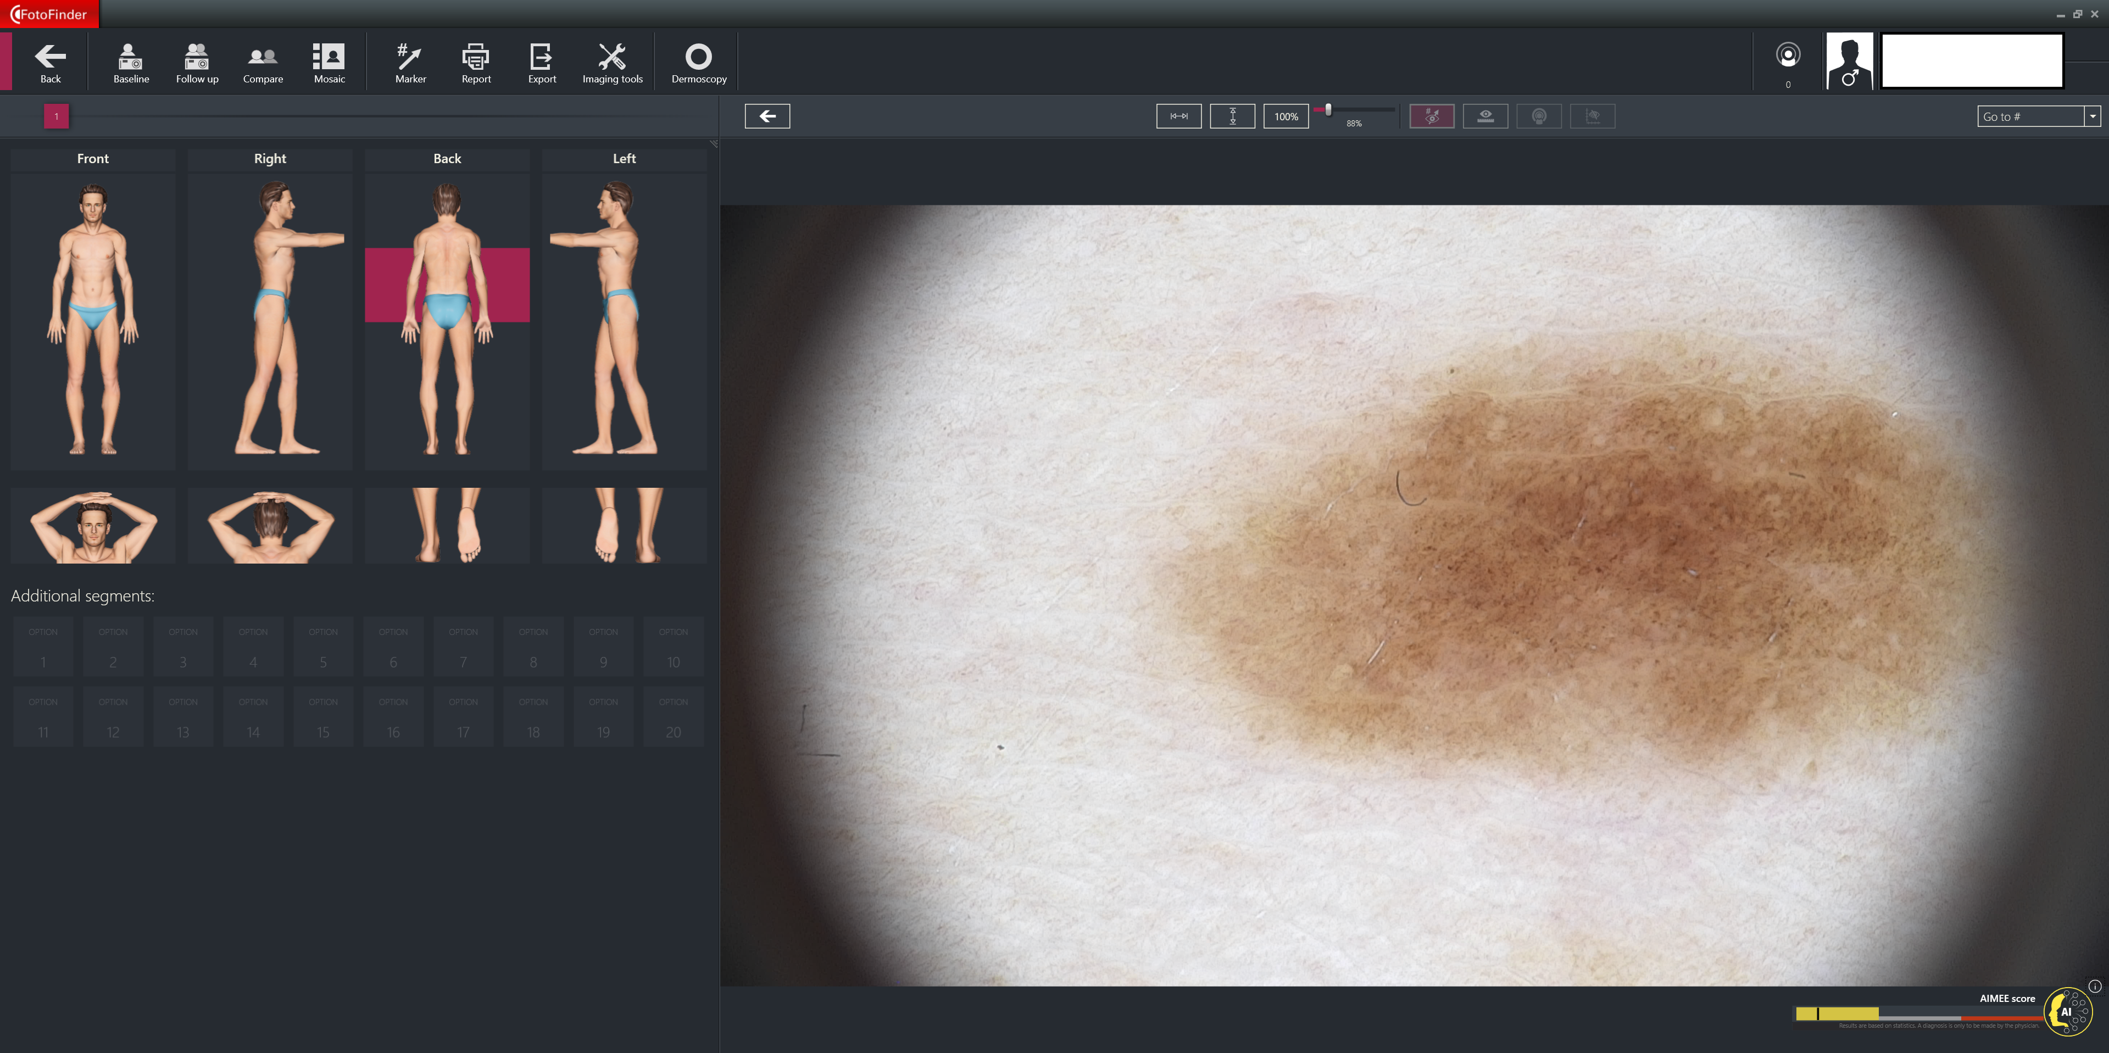Open the Compare view

[x=263, y=62]
